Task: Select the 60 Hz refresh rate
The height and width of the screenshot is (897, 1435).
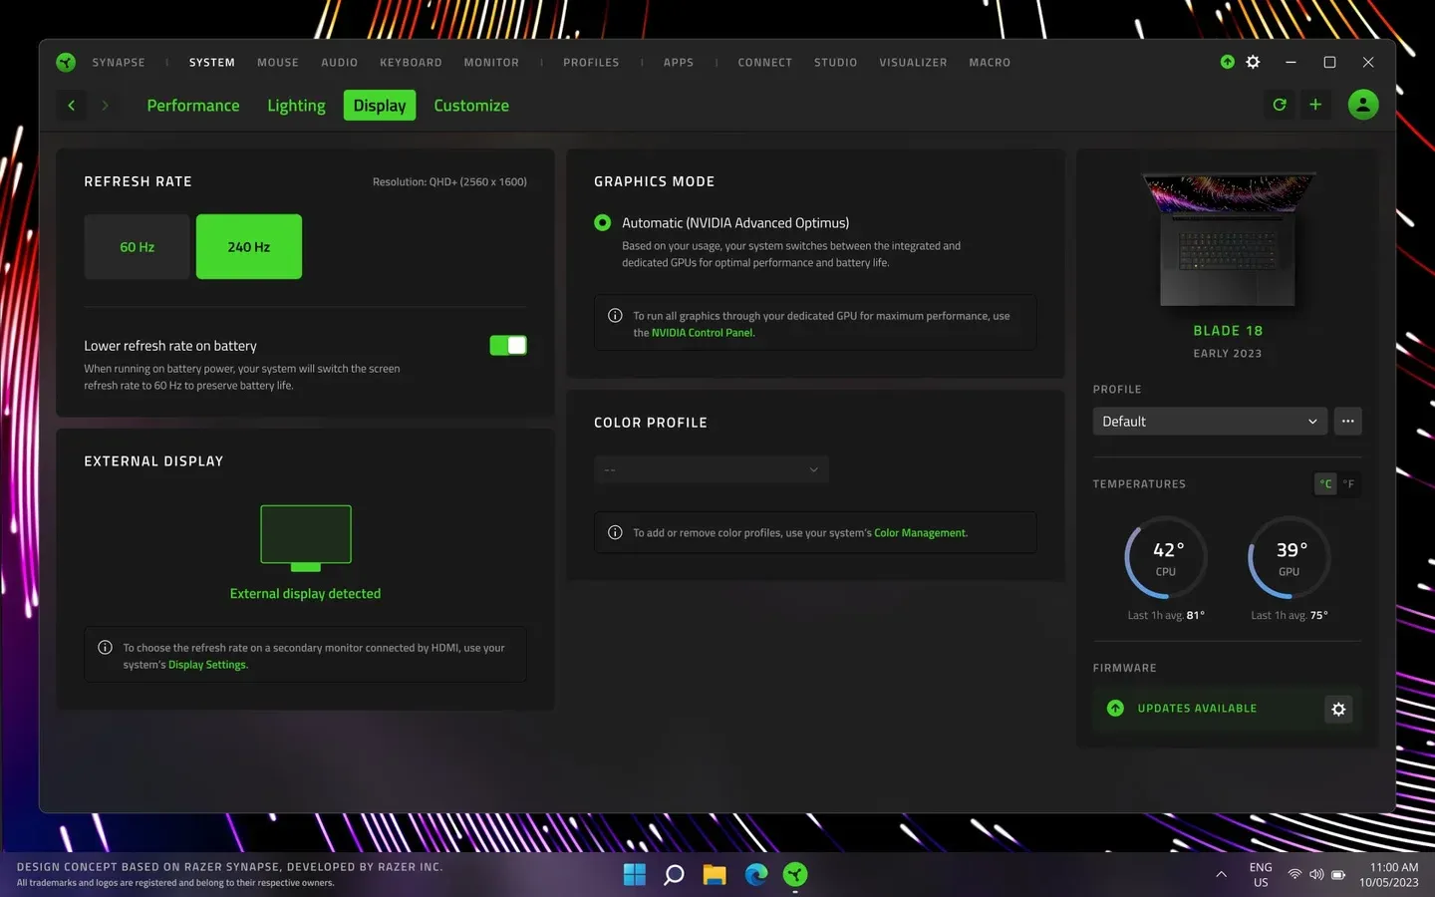Action: pos(137,246)
